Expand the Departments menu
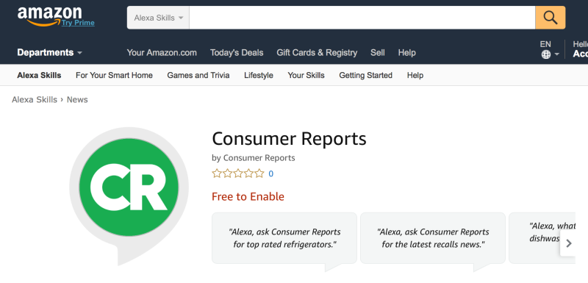 49,52
